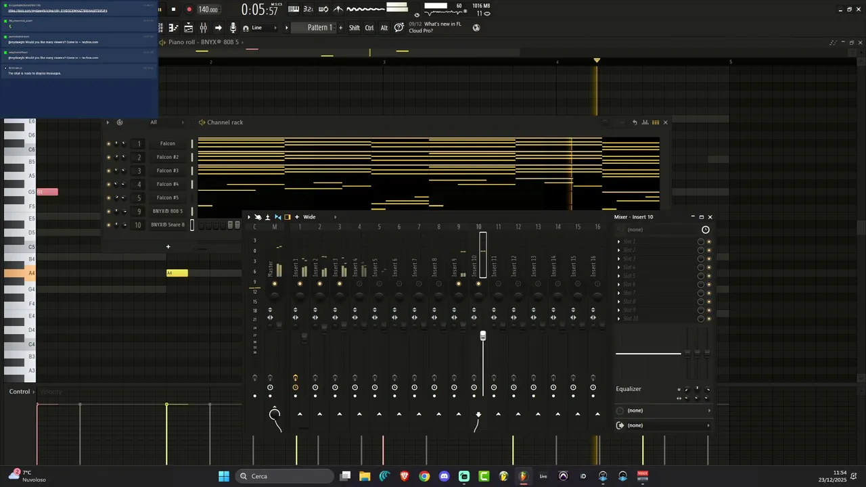Toggle typing keyboard to piano icon
Screen dimensions: 866x487
(294, 9)
